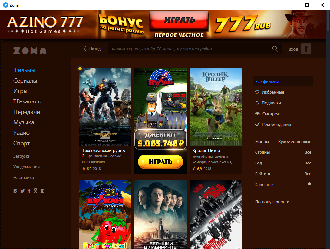Open the Игры section

pos(20,91)
